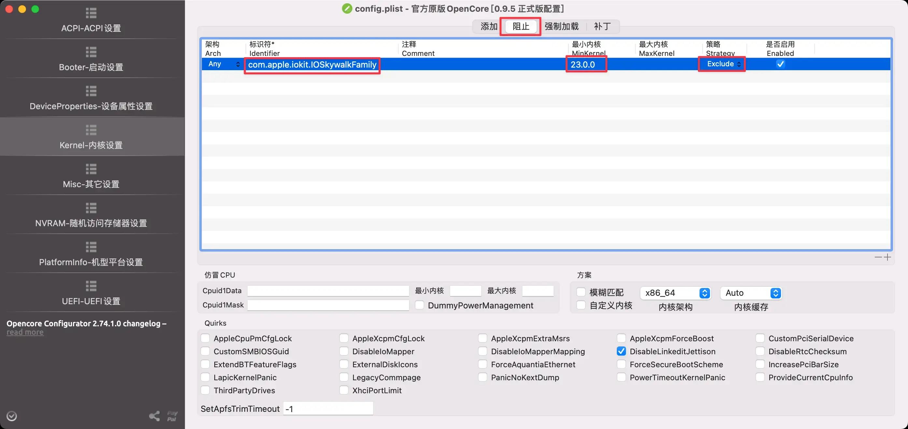
Task: Click the PlatformInfo section list icon
Action: pyautogui.click(x=91, y=247)
